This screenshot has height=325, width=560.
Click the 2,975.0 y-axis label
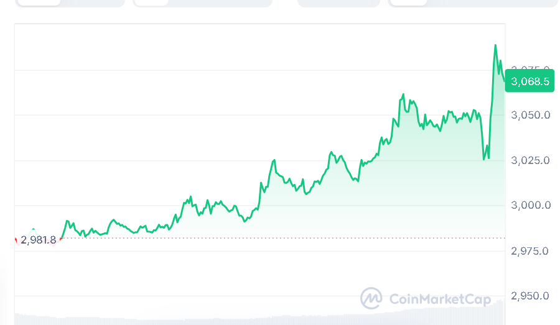pyautogui.click(x=531, y=251)
